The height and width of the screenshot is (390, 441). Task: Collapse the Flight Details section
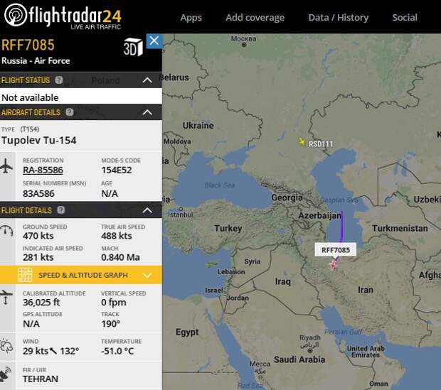click(x=147, y=210)
